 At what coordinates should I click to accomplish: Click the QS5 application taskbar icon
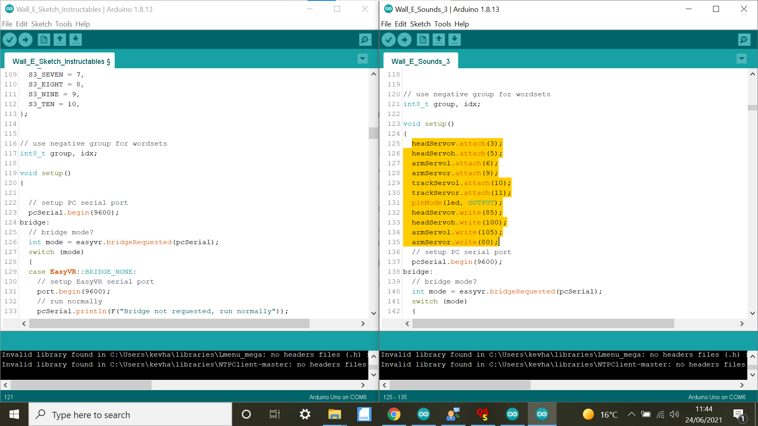tap(483, 414)
